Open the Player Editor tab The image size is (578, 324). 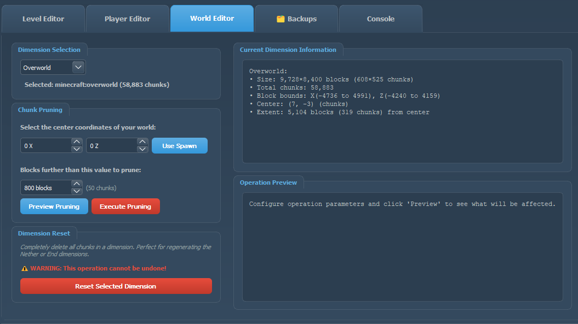click(127, 19)
